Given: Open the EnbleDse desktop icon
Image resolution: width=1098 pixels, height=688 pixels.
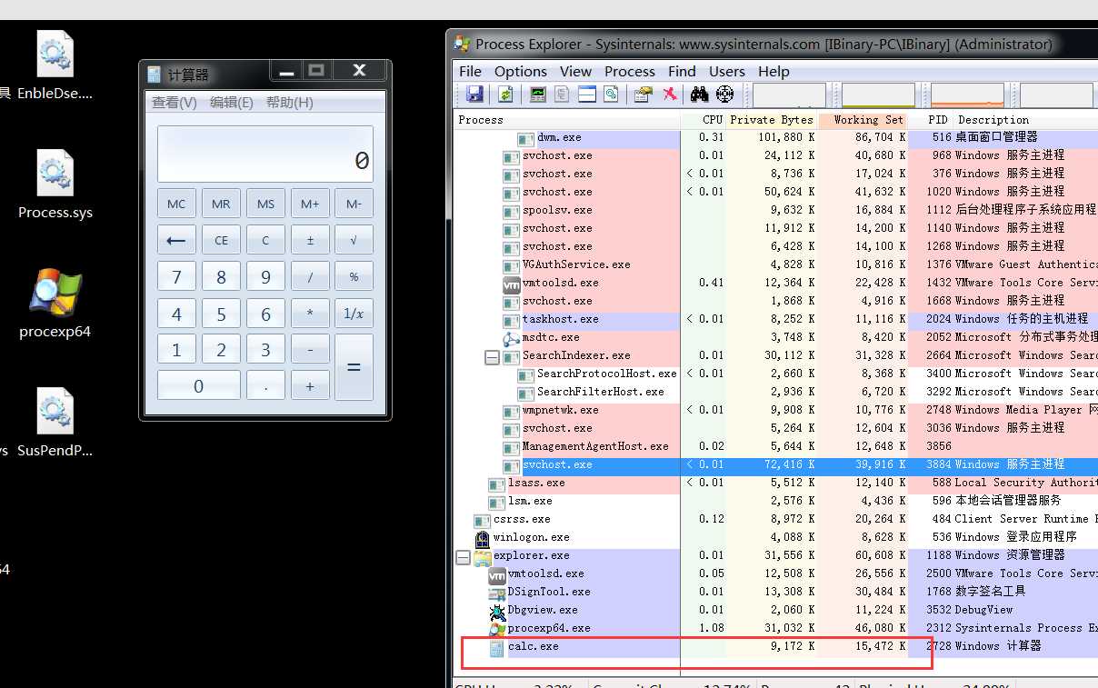Looking at the screenshot, I should click(x=55, y=65).
